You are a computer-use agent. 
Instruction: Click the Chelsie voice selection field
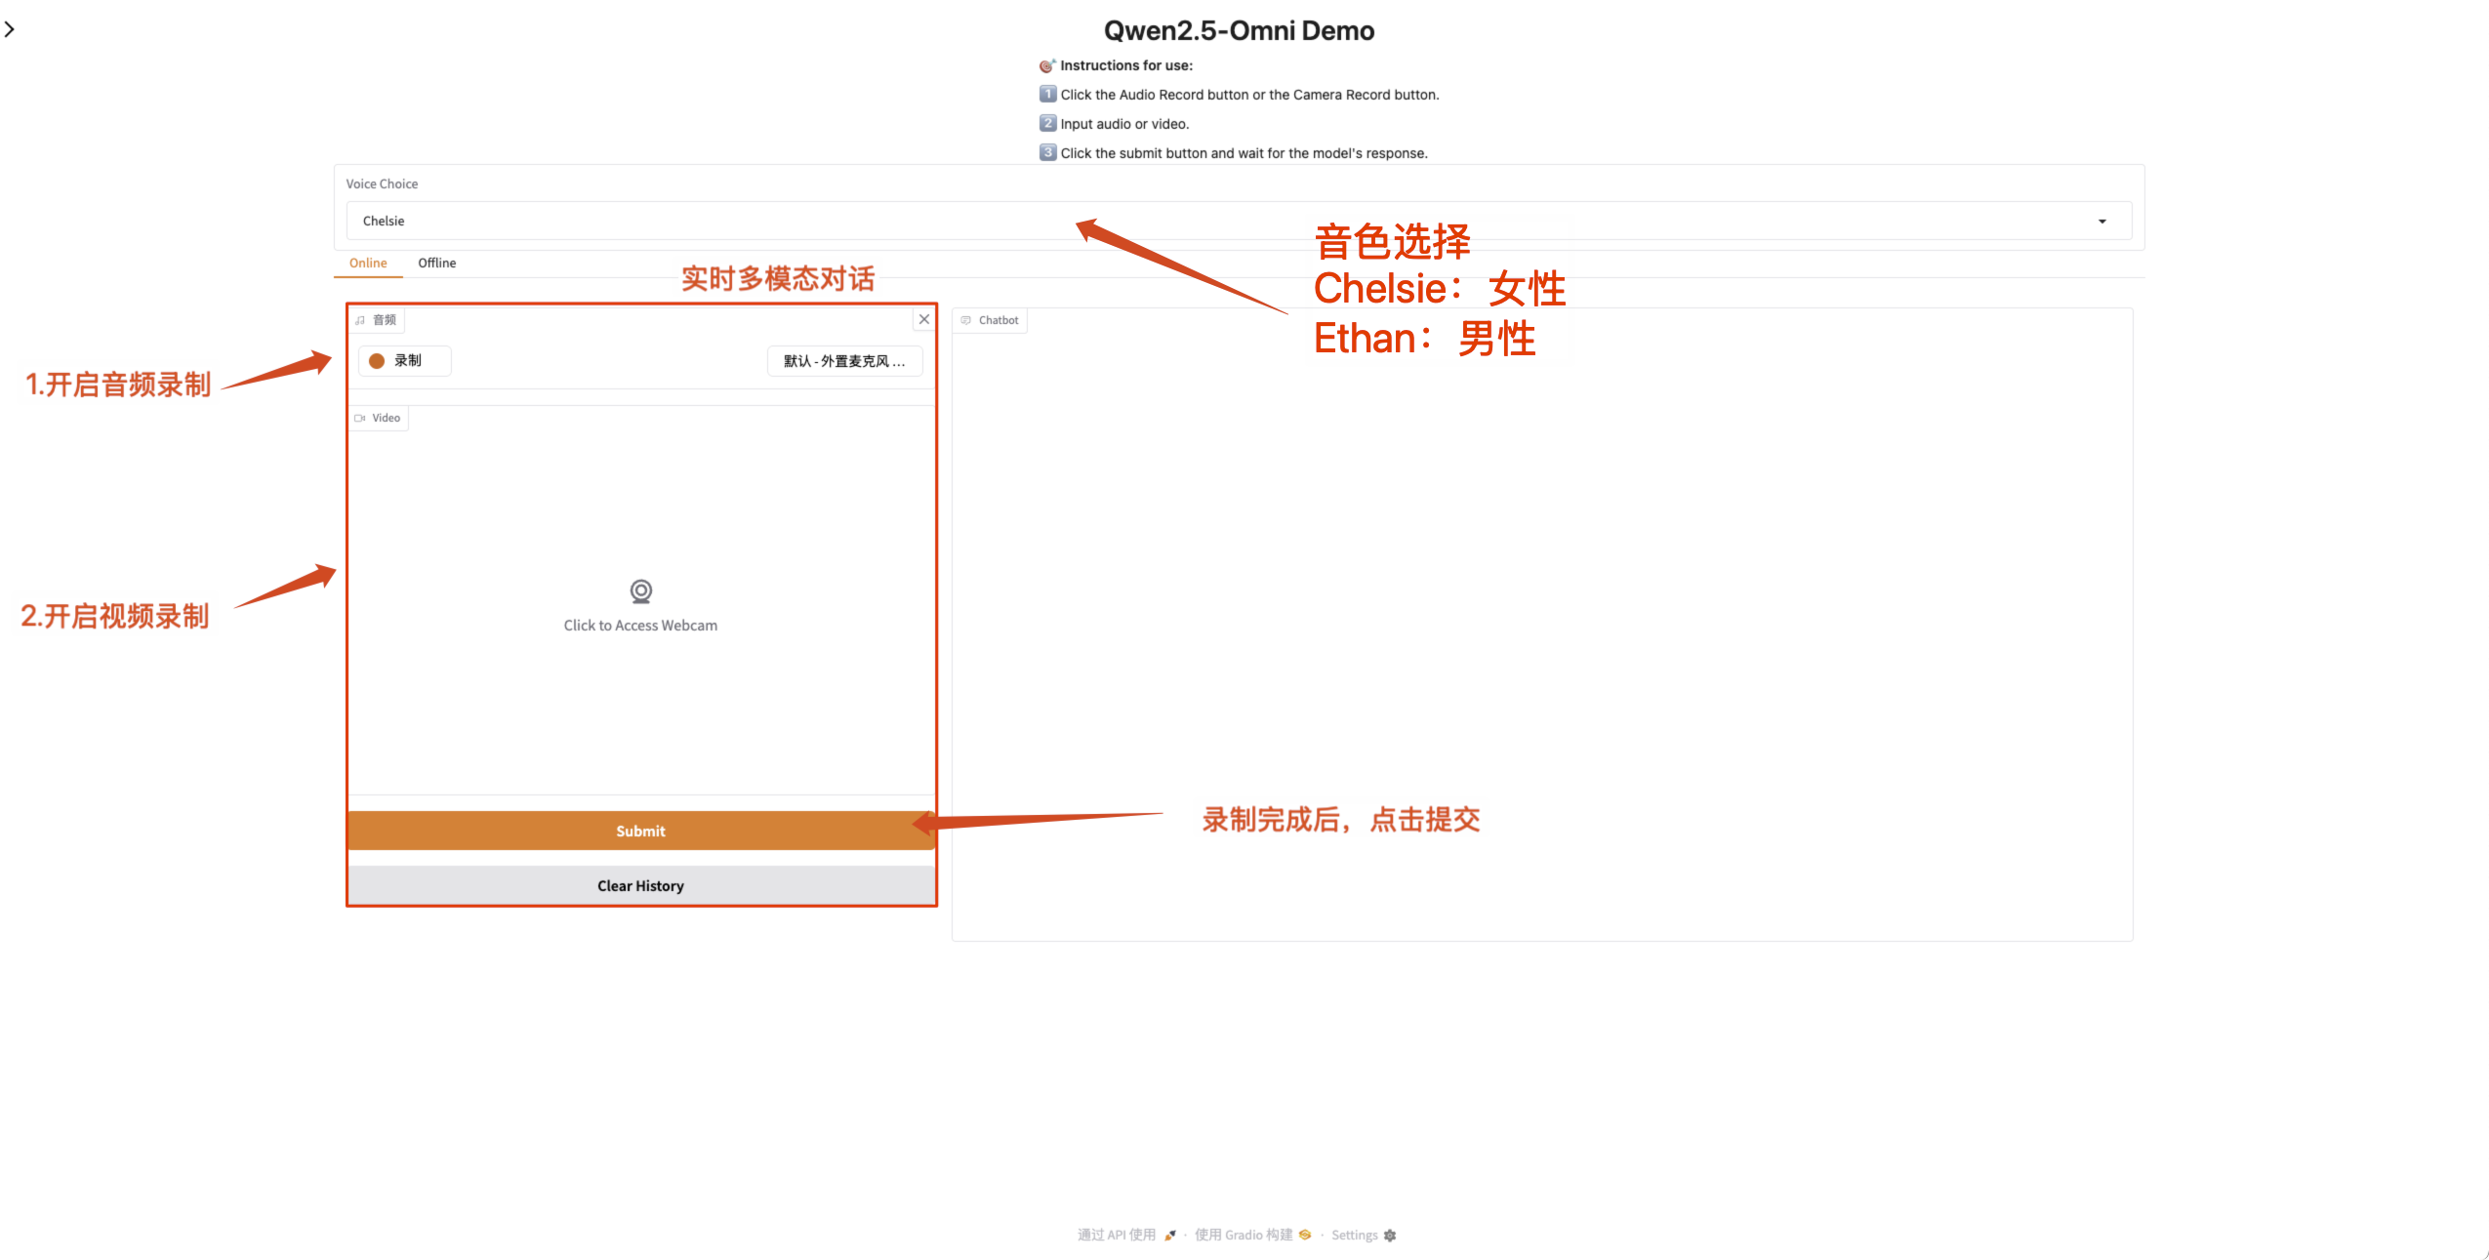pyautogui.click(x=1171, y=222)
